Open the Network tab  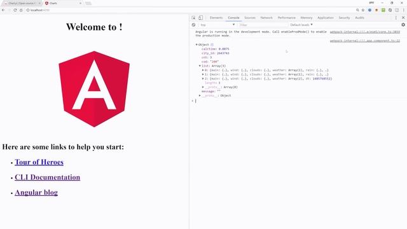tap(266, 18)
